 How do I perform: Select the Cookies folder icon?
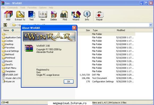pyautogui.click(x=4, y=41)
